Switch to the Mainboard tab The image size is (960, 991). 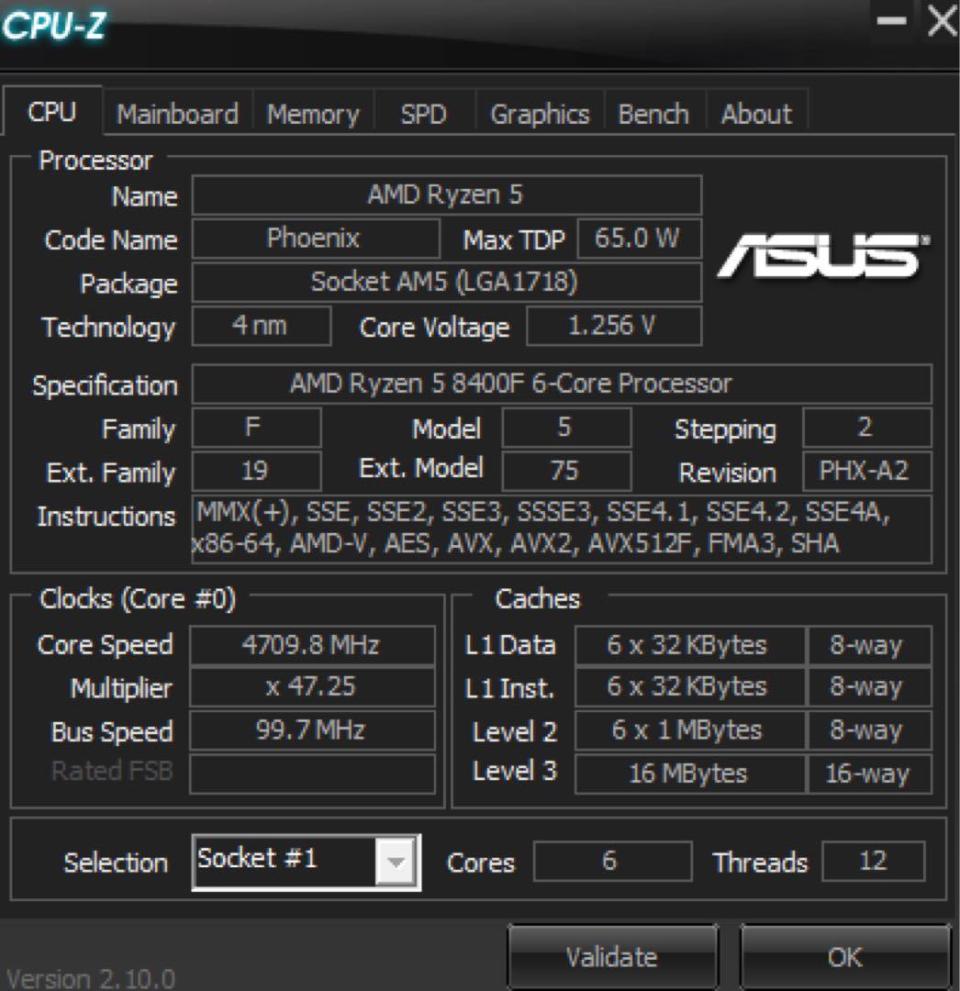pyautogui.click(x=176, y=114)
